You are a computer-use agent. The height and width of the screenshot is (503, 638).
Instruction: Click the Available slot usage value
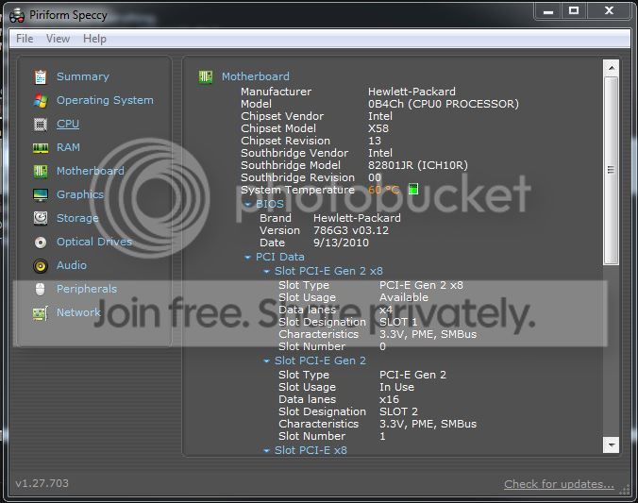tap(404, 298)
